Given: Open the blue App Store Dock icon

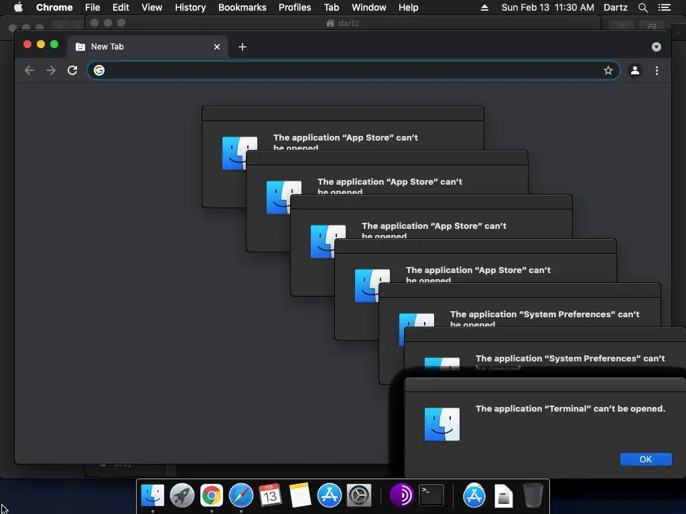Looking at the screenshot, I should pos(330,496).
